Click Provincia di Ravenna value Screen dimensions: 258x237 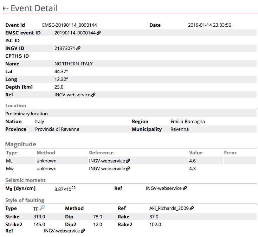click(57, 129)
